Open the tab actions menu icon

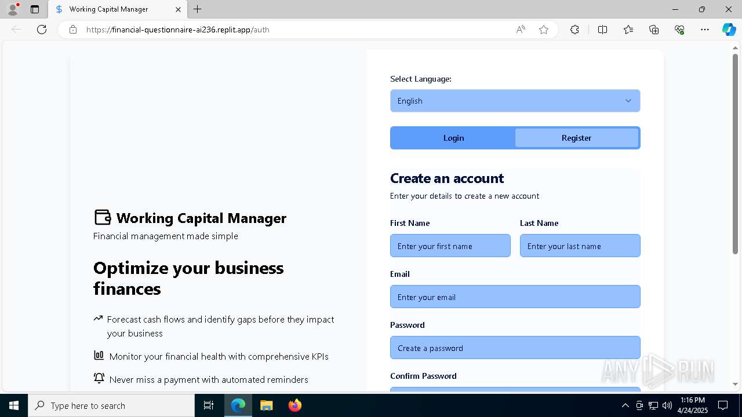pos(35,9)
